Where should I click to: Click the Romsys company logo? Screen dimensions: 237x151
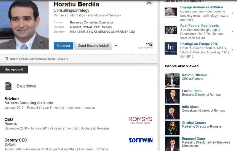140,120
